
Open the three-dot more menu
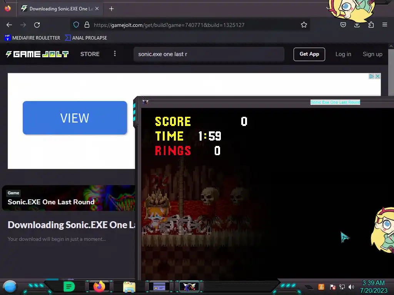point(115,54)
